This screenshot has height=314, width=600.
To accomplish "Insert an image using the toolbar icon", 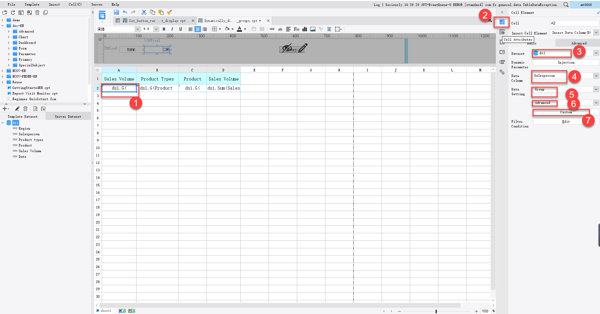I will (x=313, y=29).
